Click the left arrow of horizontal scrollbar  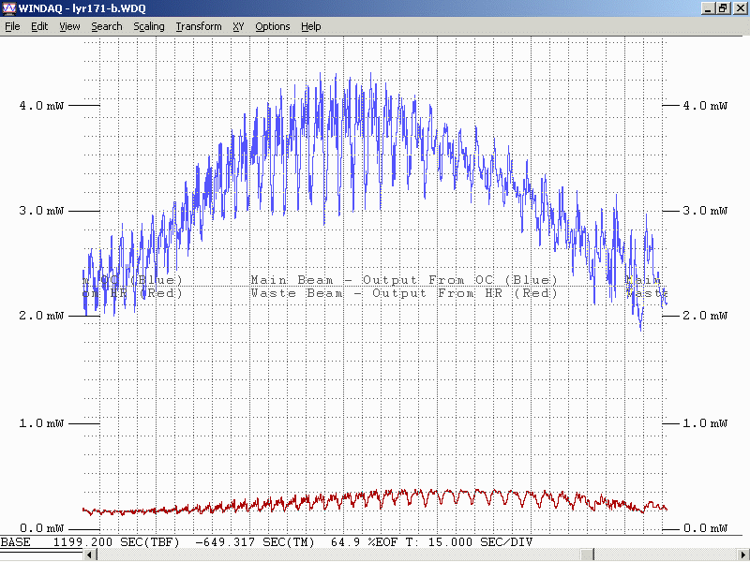(90, 555)
